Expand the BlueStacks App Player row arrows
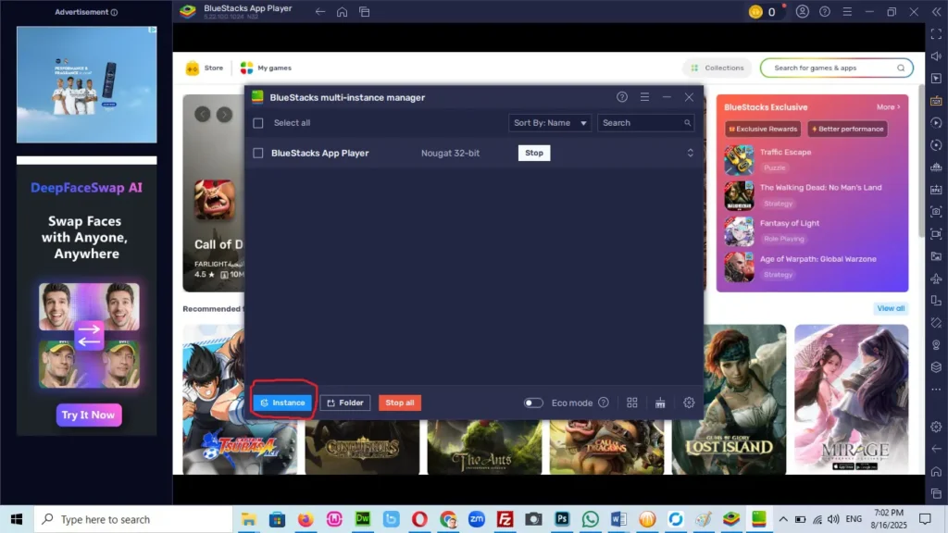 pos(690,153)
